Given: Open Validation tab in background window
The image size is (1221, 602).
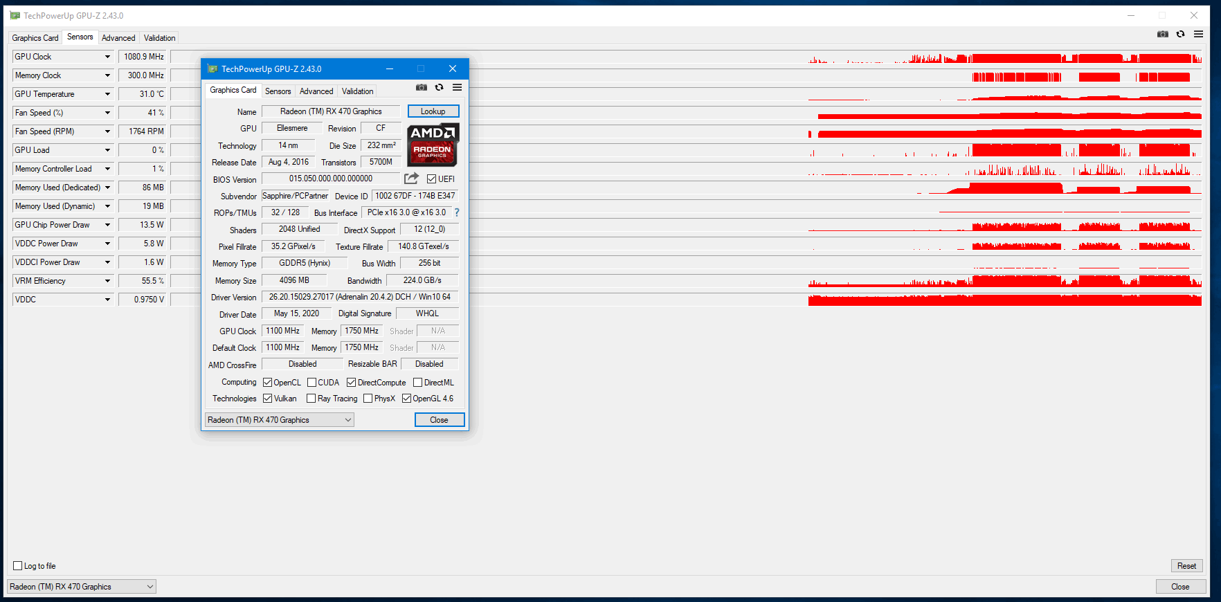Looking at the screenshot, I should [159, 38].
